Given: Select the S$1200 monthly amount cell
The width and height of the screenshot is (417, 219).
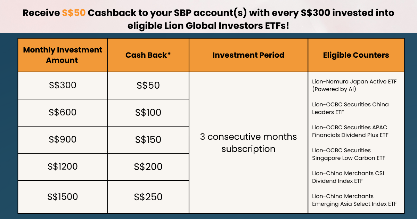Looking at the screenshot, I should (63, 167).
